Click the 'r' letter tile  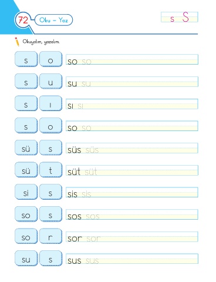click(50, 236)
